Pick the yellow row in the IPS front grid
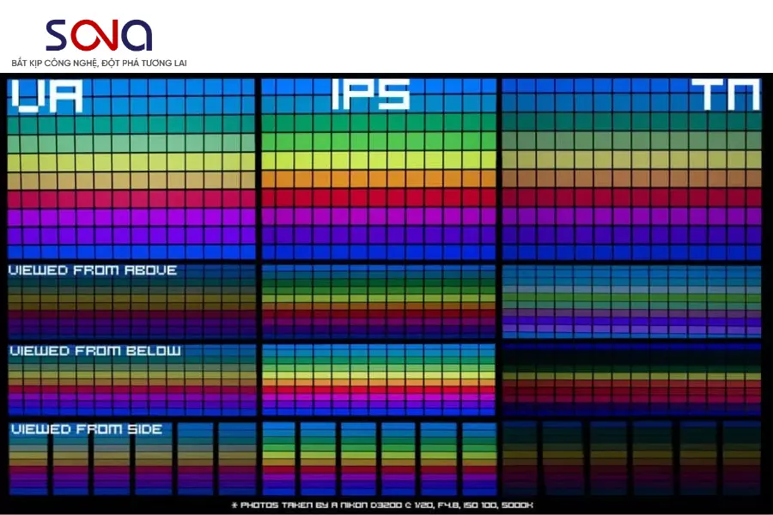Image resolution: width=773 pixels, height=515 pixels. click(x=379, y=160)
